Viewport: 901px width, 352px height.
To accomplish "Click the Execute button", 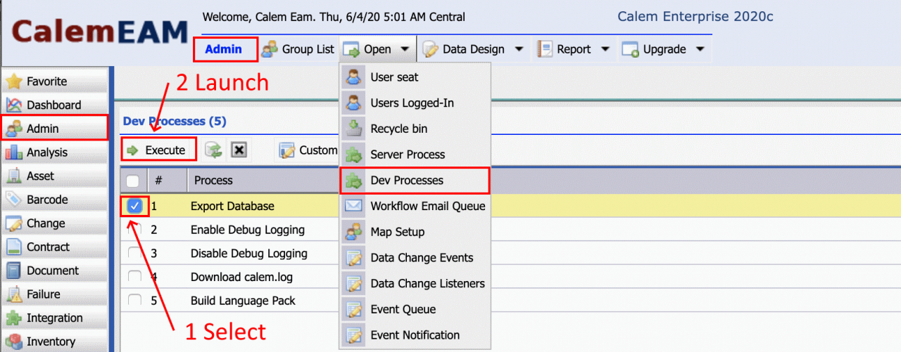I will pyautogui.click(x=158, y=150).
